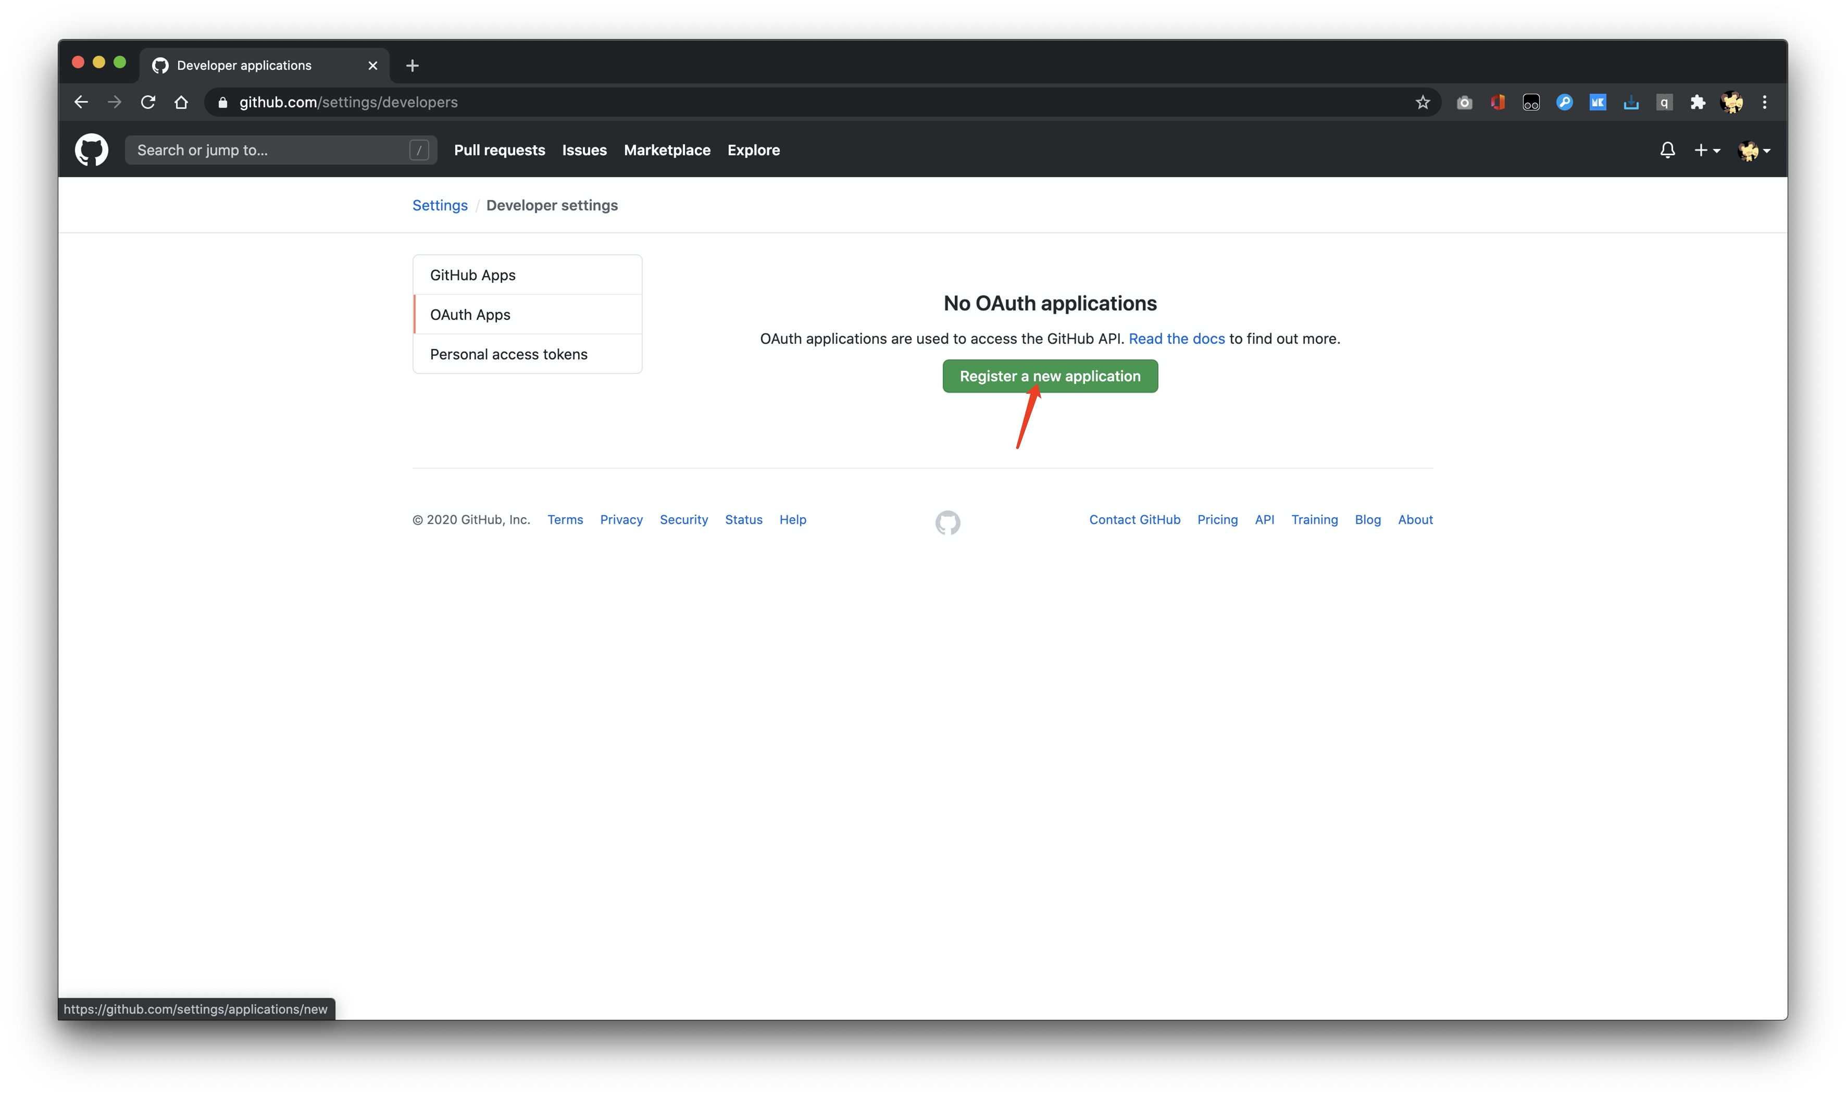This screenshot has width=1846, height=1097.
Task: Click the slash shortcut hint in search box
Action: point(419,150)
